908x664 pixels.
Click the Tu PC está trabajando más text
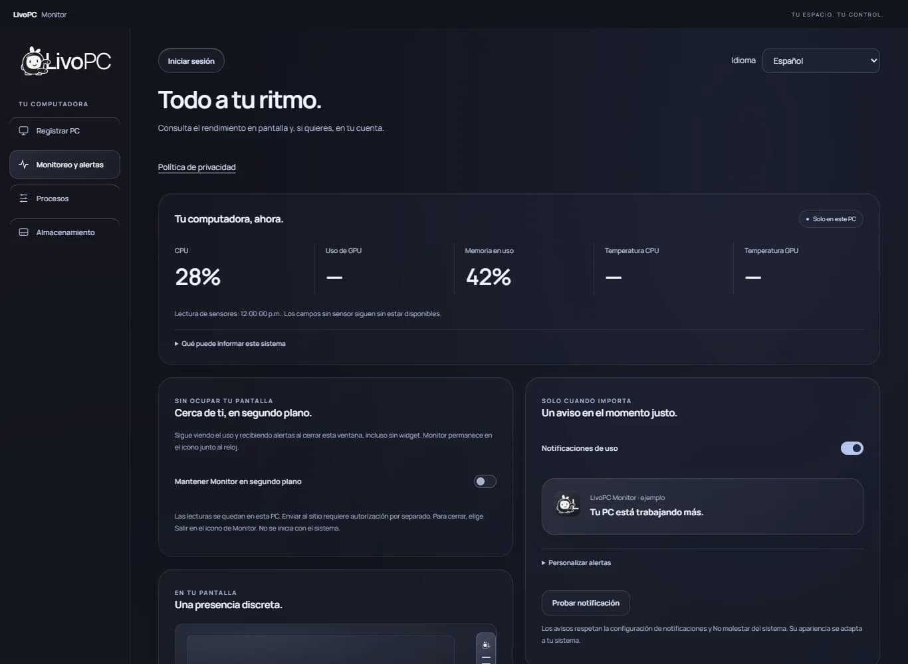[x=647, y=512]
